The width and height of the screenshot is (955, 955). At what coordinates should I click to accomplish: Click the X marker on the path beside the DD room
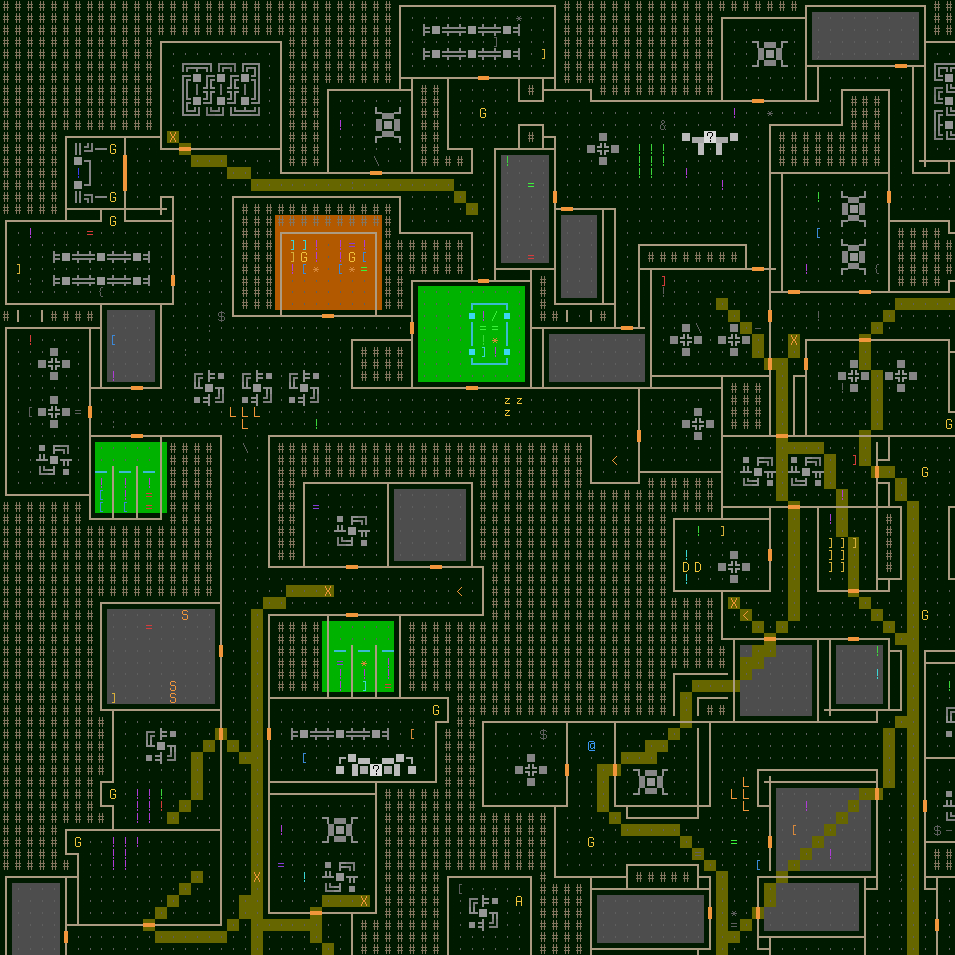coord(734,603)
